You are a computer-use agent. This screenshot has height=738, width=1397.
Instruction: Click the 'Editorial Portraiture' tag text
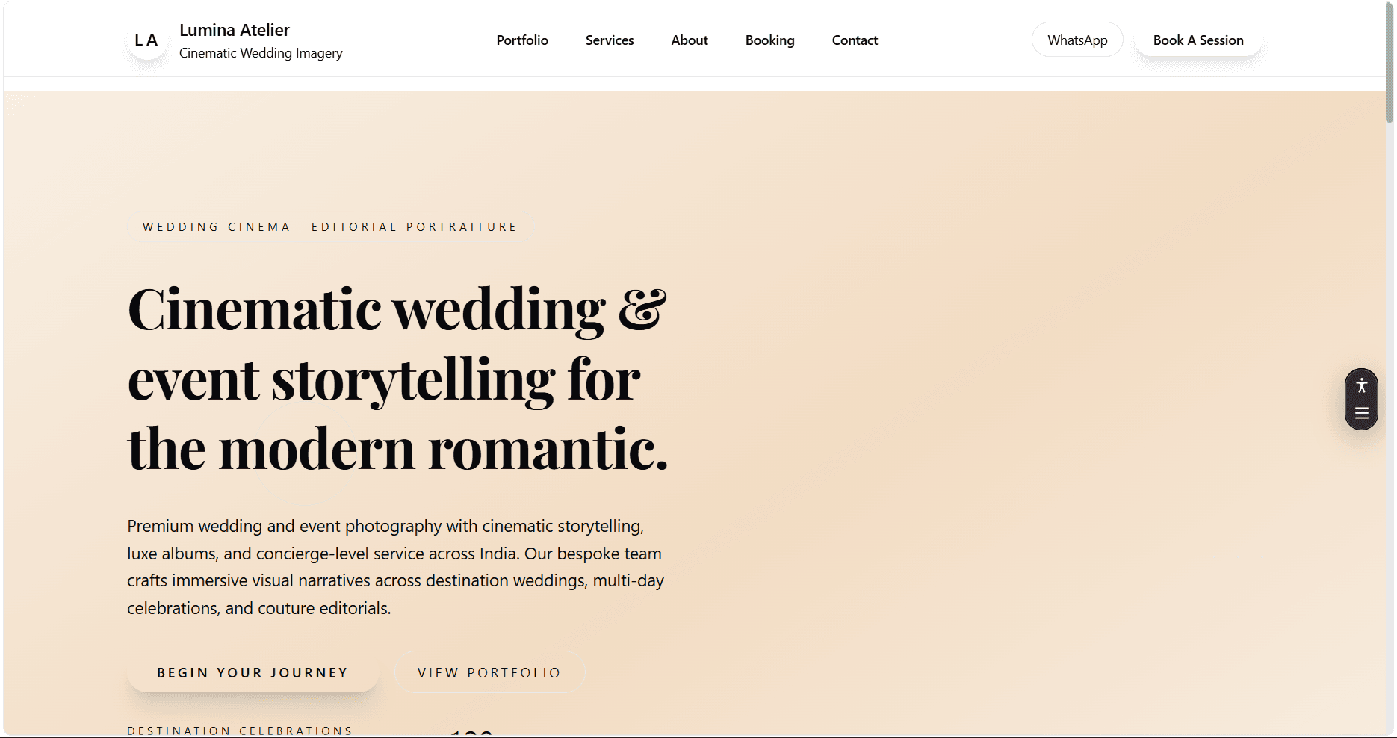click(414, 227)
